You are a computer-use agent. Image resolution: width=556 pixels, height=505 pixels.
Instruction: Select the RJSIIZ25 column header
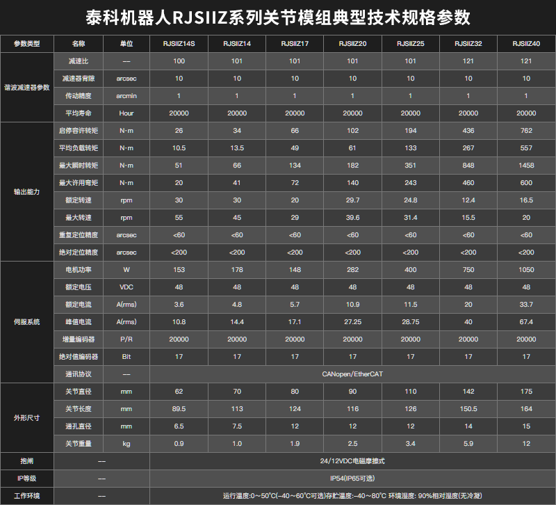point(411,43)
